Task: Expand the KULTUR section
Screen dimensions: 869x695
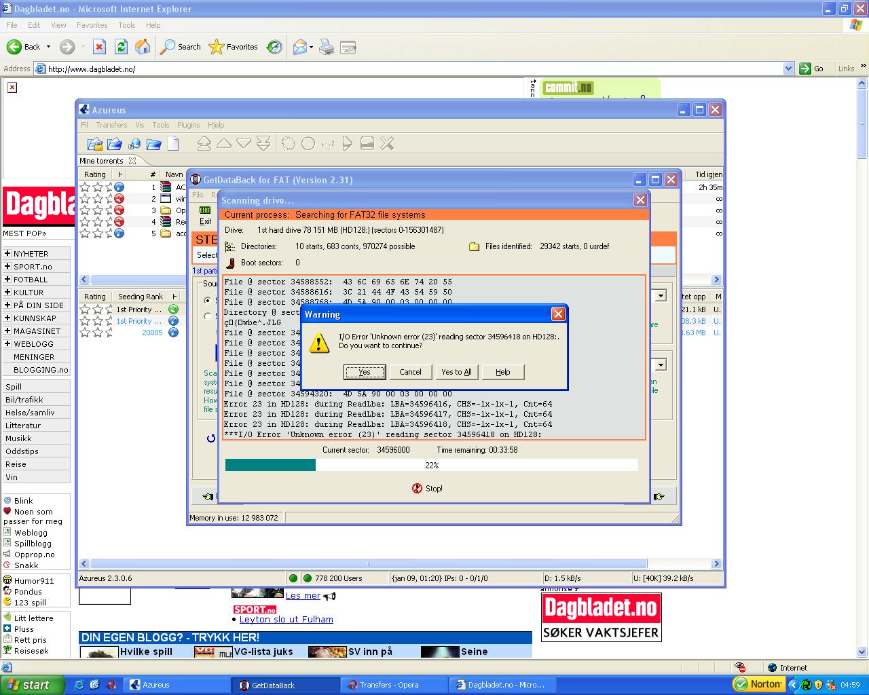Action: (7, 293)
